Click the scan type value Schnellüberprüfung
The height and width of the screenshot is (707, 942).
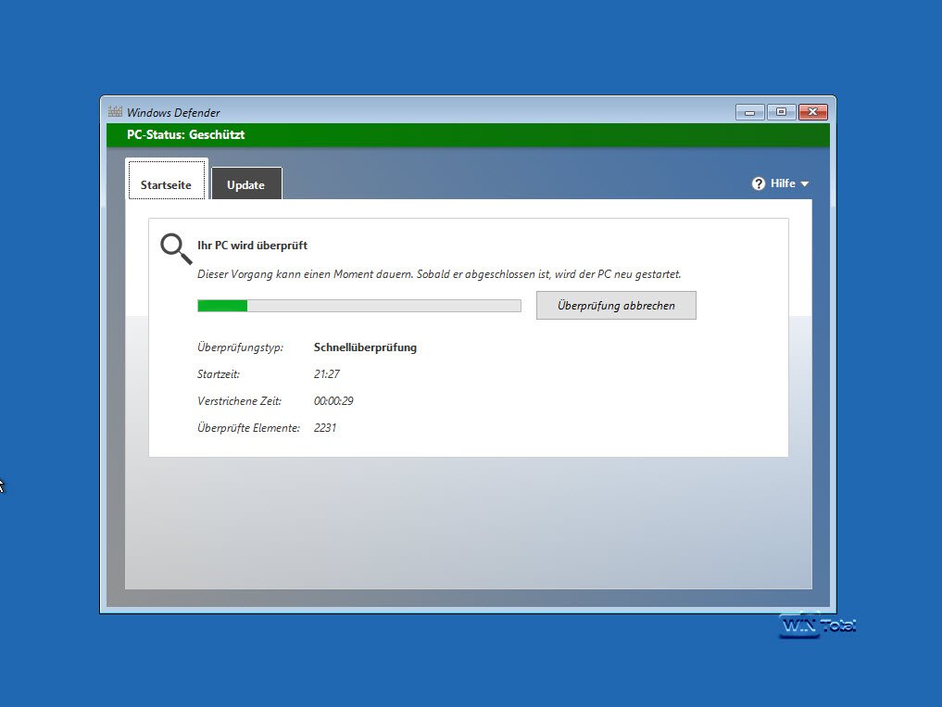tap(365, 347)
